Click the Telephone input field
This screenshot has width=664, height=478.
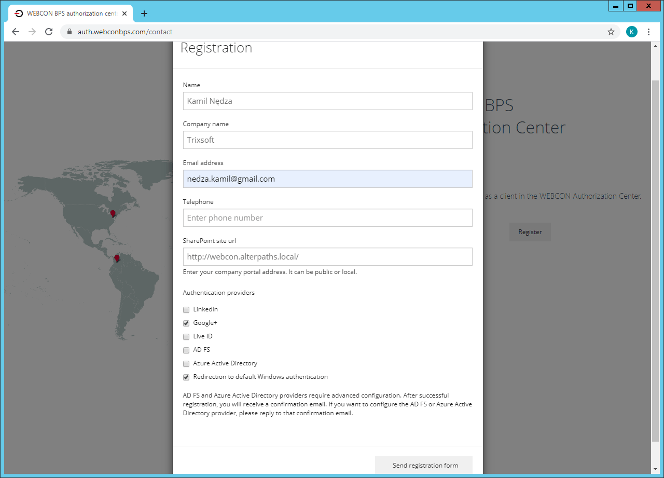tap(327, 217)
